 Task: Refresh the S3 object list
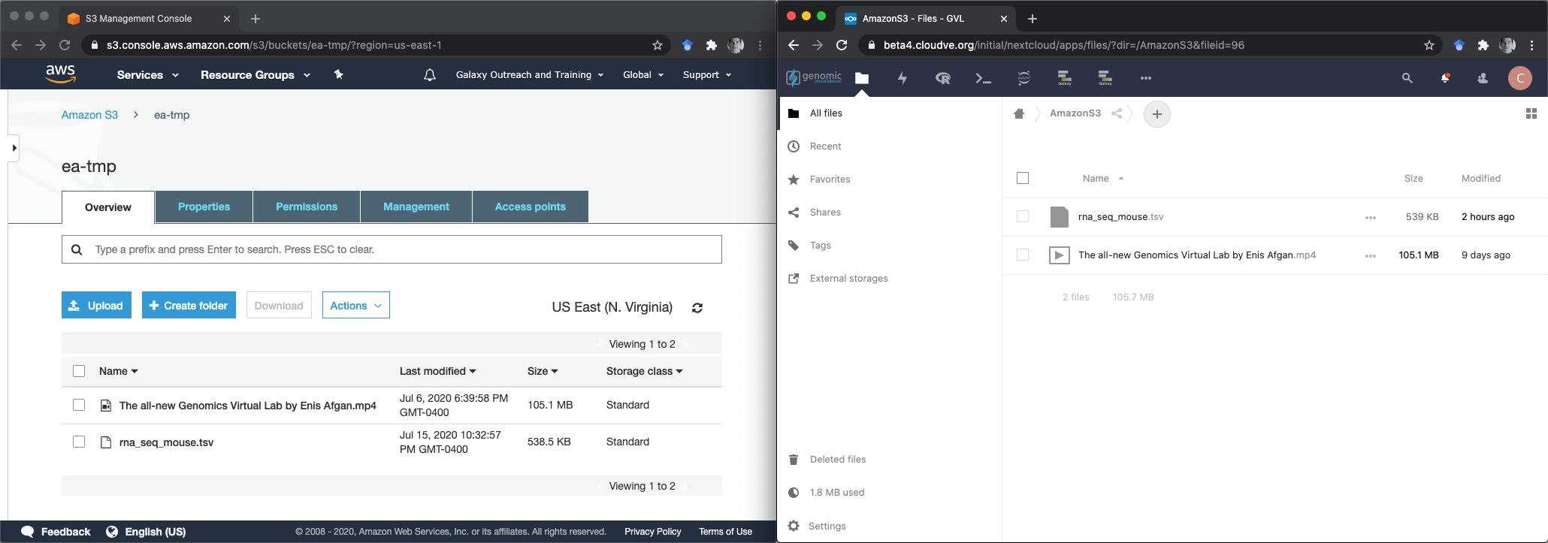pyautogui.click(x=697, y=308)
